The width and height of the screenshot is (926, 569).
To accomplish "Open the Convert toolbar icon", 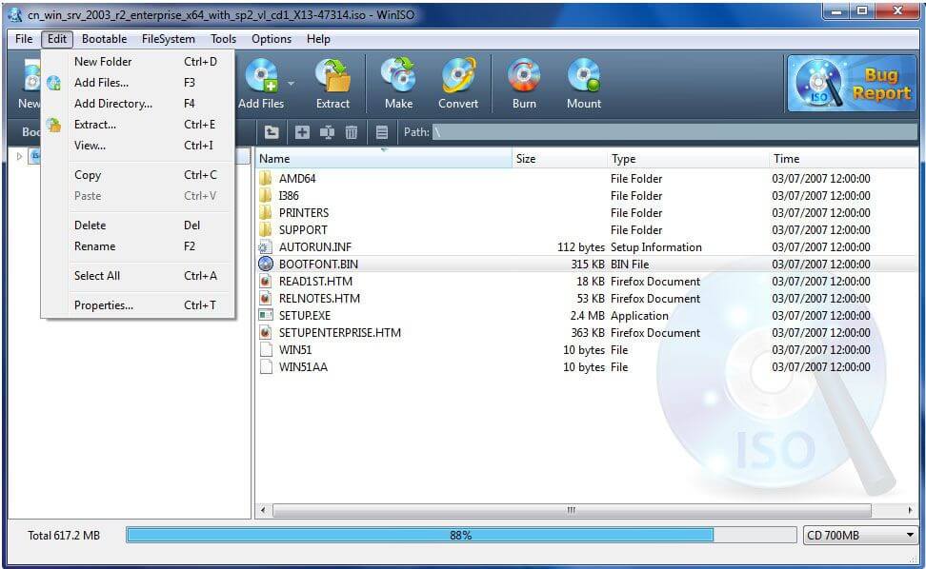I will [458, 76].
